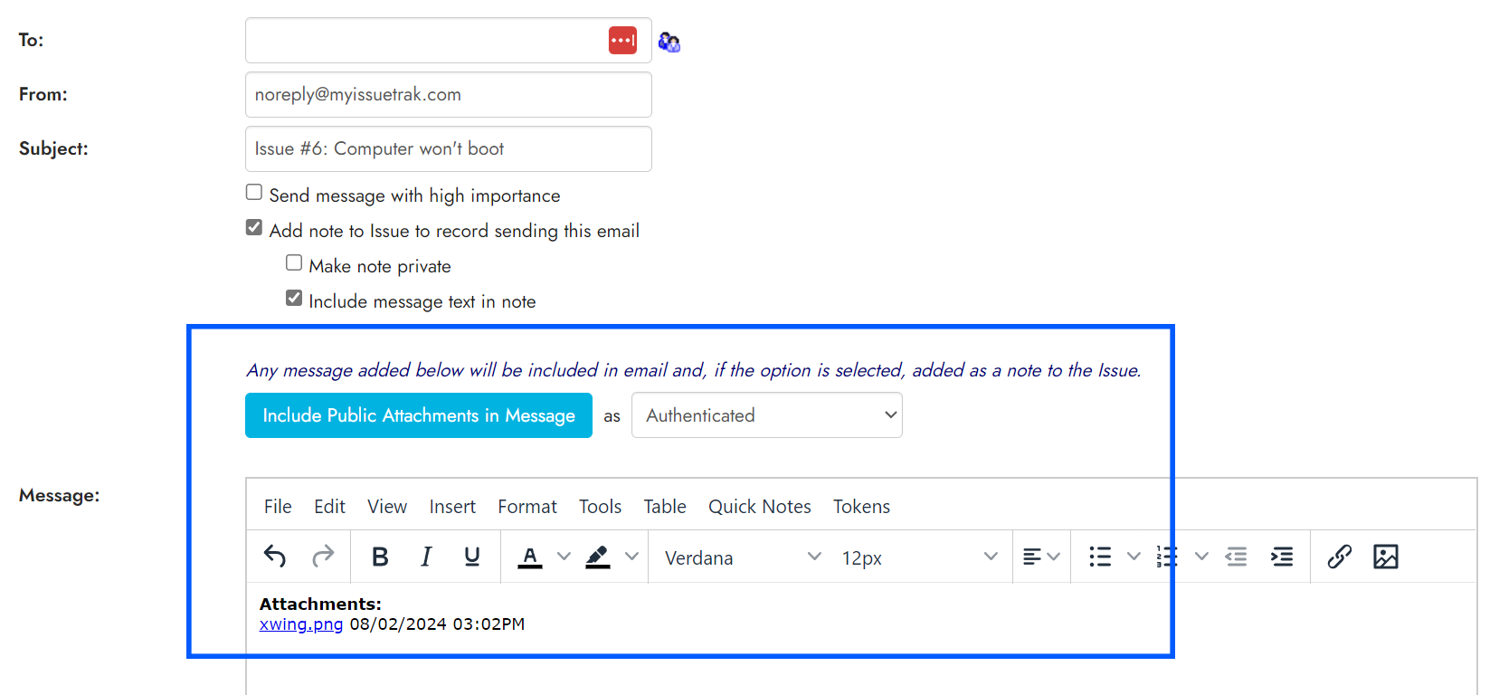Open the Quick Notes menu
Screen dimensions: 1499x695
[x=760, y=507]
